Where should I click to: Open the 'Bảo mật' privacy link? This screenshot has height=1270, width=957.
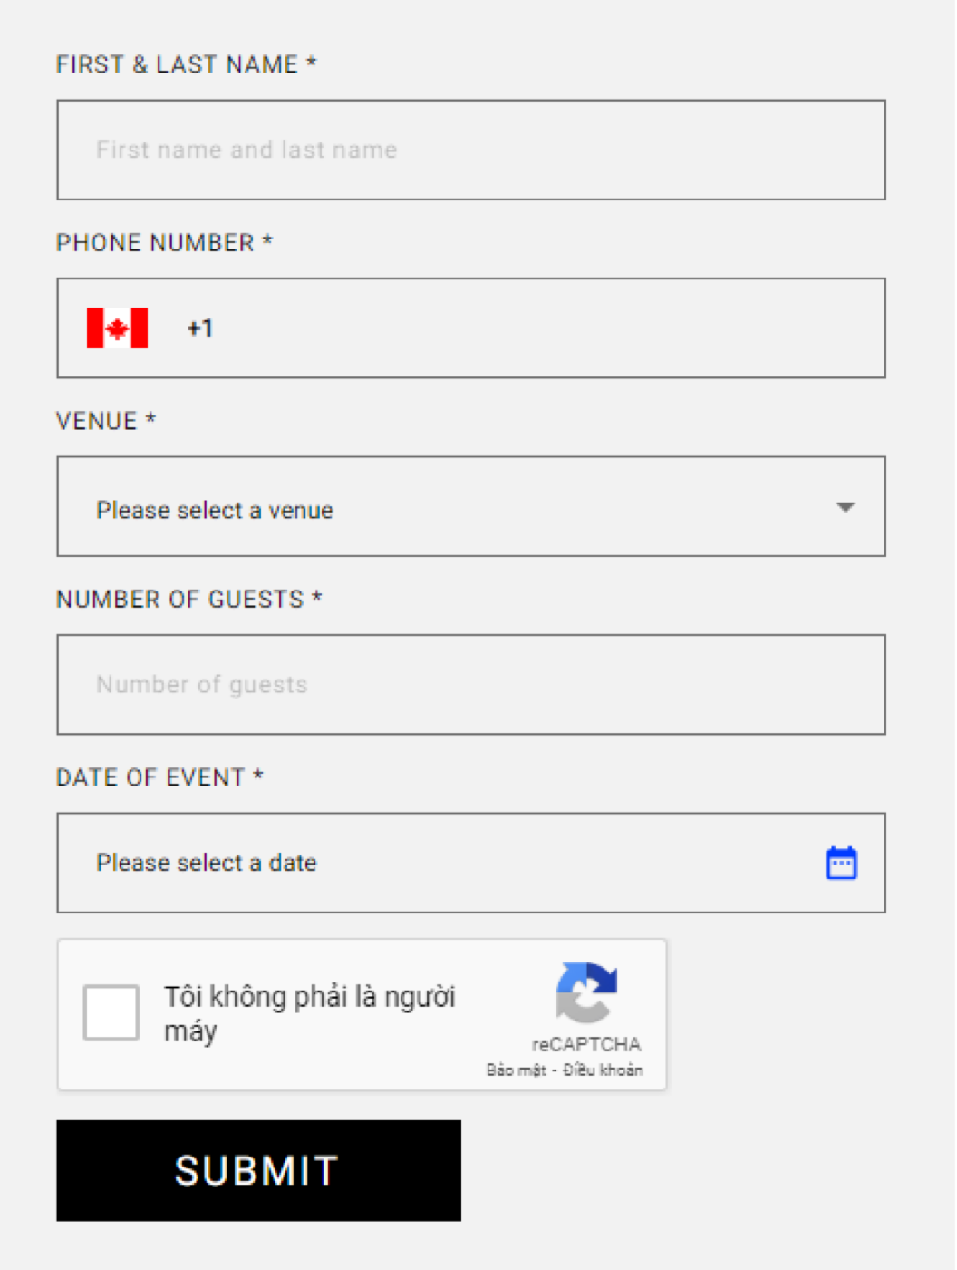tap(516, 1070)
